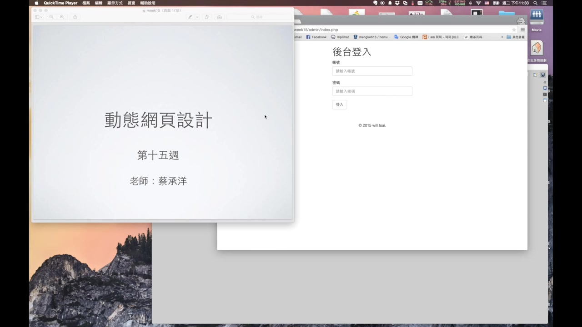Screen dimensions: 582x327
Task: Open Spotlight search
Action: (535, 3)
